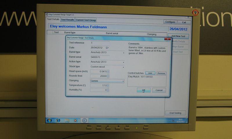Click the Barrel serial field 5400073

point(100,57)
